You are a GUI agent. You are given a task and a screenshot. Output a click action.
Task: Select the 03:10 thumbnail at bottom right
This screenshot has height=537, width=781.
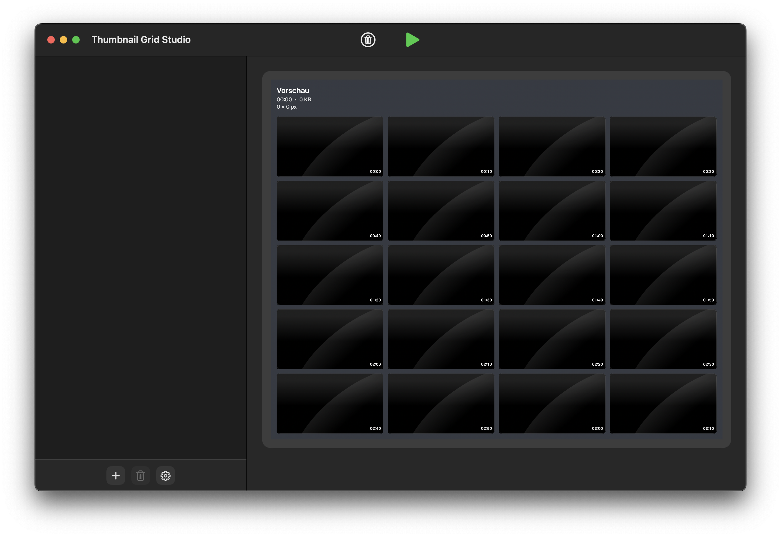[662, 403]
